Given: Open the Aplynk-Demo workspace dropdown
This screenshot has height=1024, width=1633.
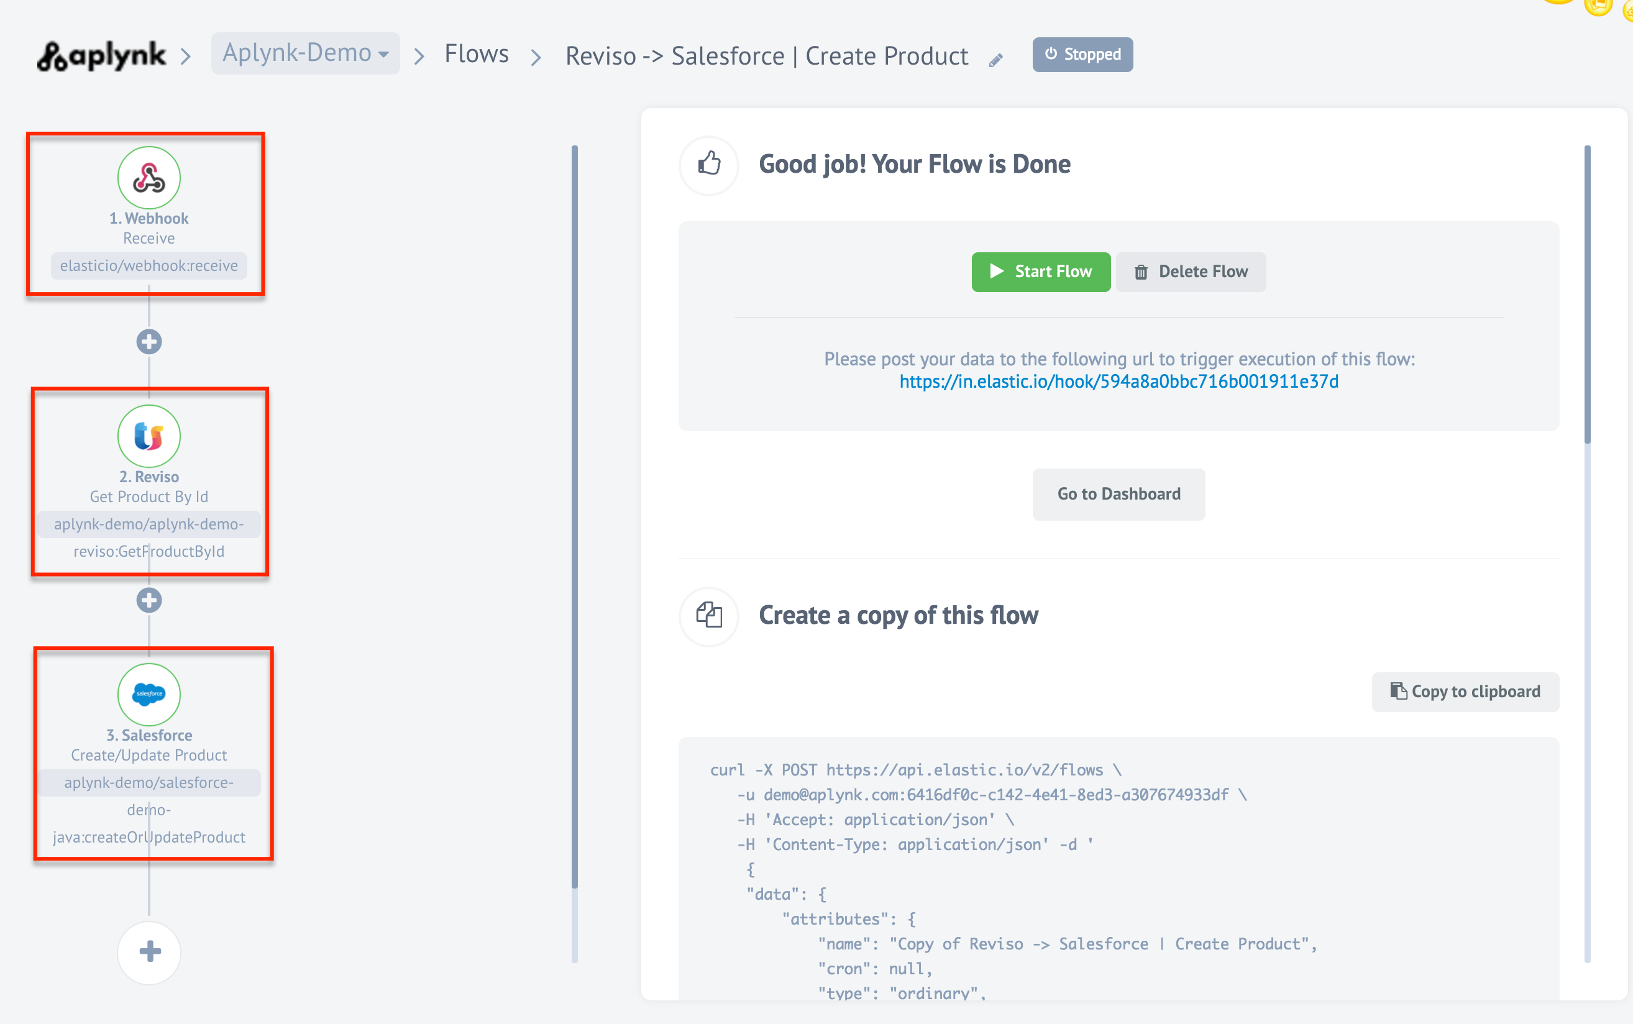Looking at the screenshot, I should click(305, 53).
